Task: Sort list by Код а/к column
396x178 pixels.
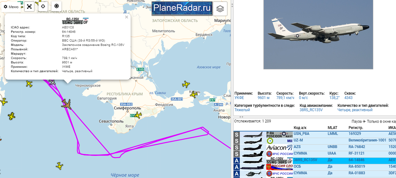Action: tap(301, 127)
